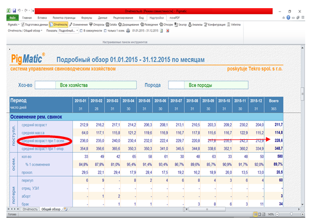Open the Разведение tool
Screen dimensions: 314x224
coord(150,25)
